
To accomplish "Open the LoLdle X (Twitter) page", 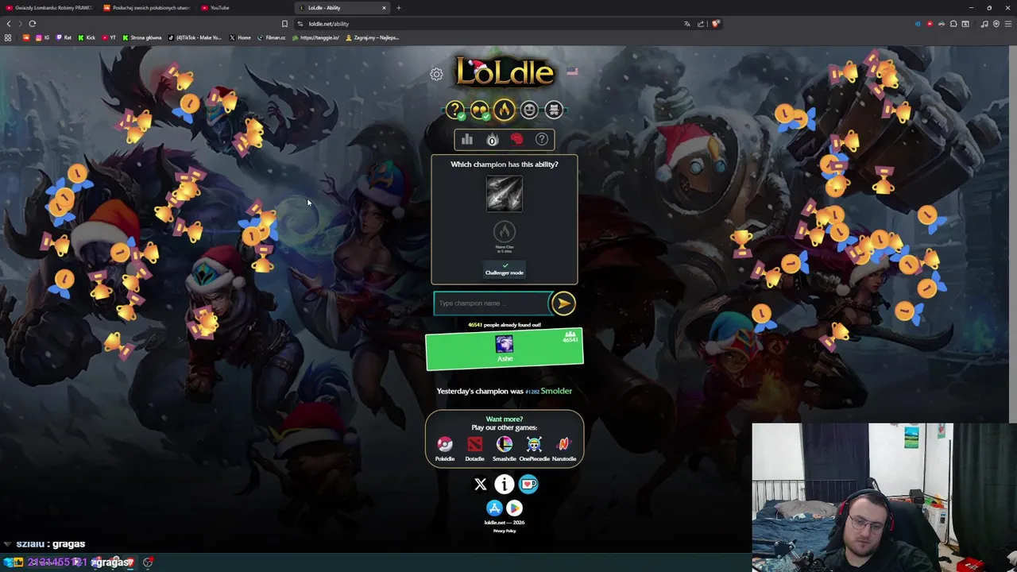I will click(x=480, y=484).
